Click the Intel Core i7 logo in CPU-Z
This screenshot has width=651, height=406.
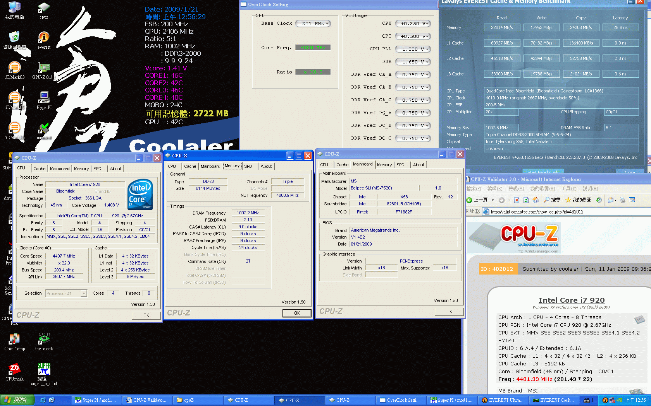(140, 194)
